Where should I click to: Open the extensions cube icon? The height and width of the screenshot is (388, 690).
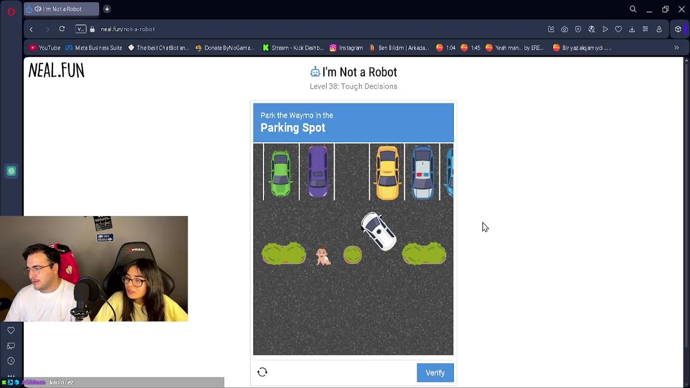pos(678,29)
